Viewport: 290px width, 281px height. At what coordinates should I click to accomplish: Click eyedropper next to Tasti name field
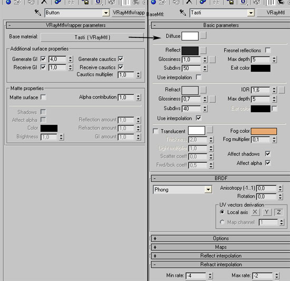click(x=183, y=13)
